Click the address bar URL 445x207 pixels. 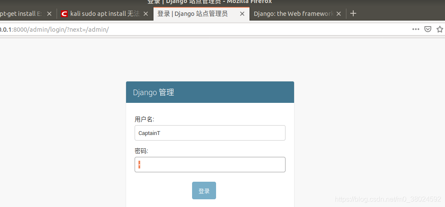tap(54, 29)
